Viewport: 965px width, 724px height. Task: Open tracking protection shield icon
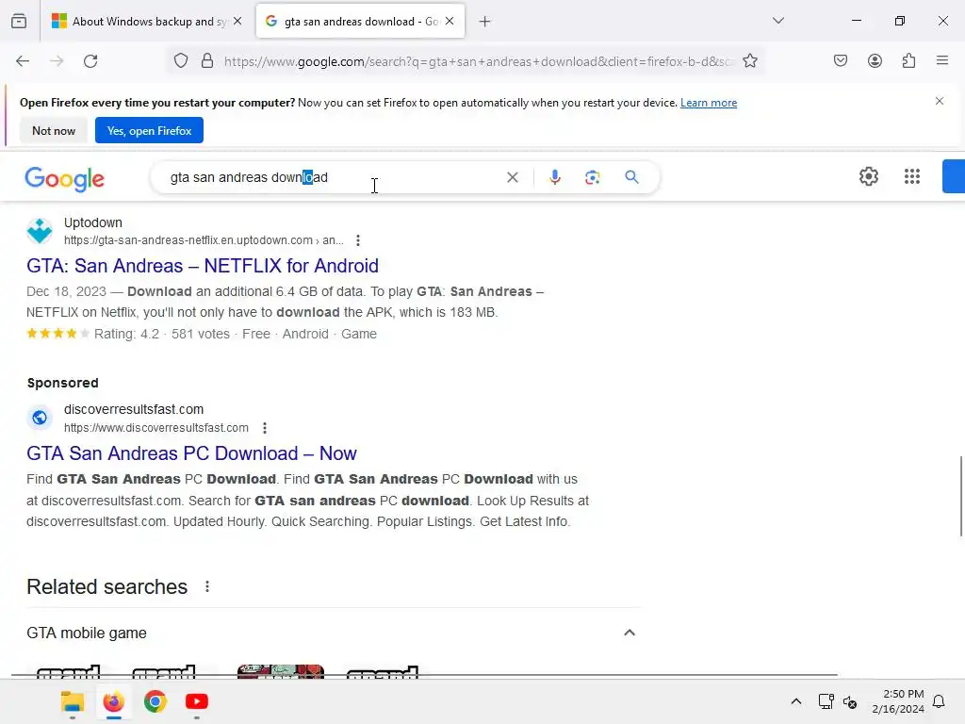(180, 61)
